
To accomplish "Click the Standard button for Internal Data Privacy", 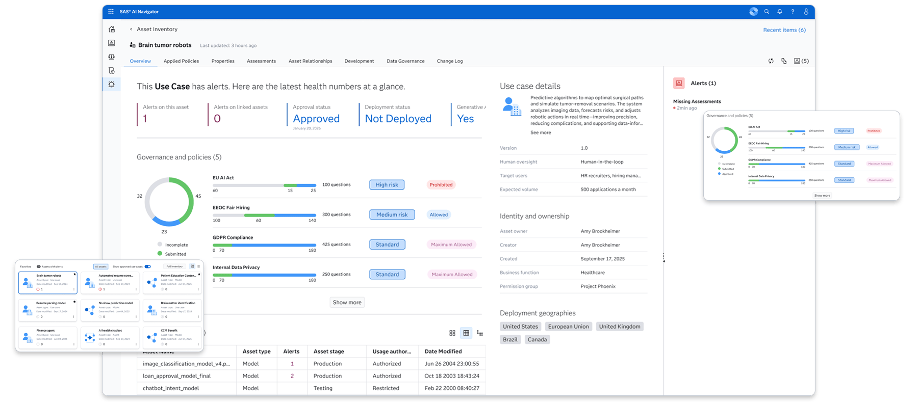I will 387,275.
